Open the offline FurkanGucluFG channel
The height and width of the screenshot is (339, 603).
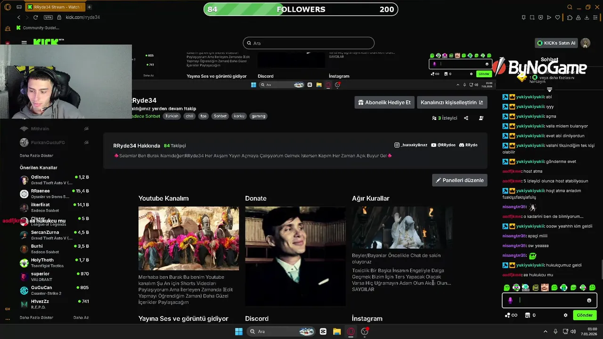pos(54,142)
